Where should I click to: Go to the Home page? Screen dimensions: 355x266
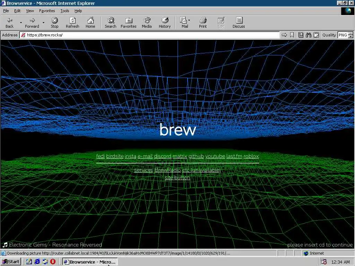click(x=90, y=23)
